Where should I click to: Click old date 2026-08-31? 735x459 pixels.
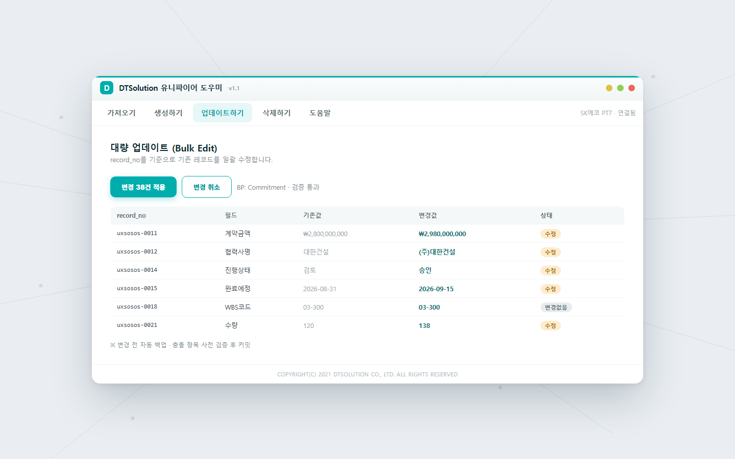320,289
